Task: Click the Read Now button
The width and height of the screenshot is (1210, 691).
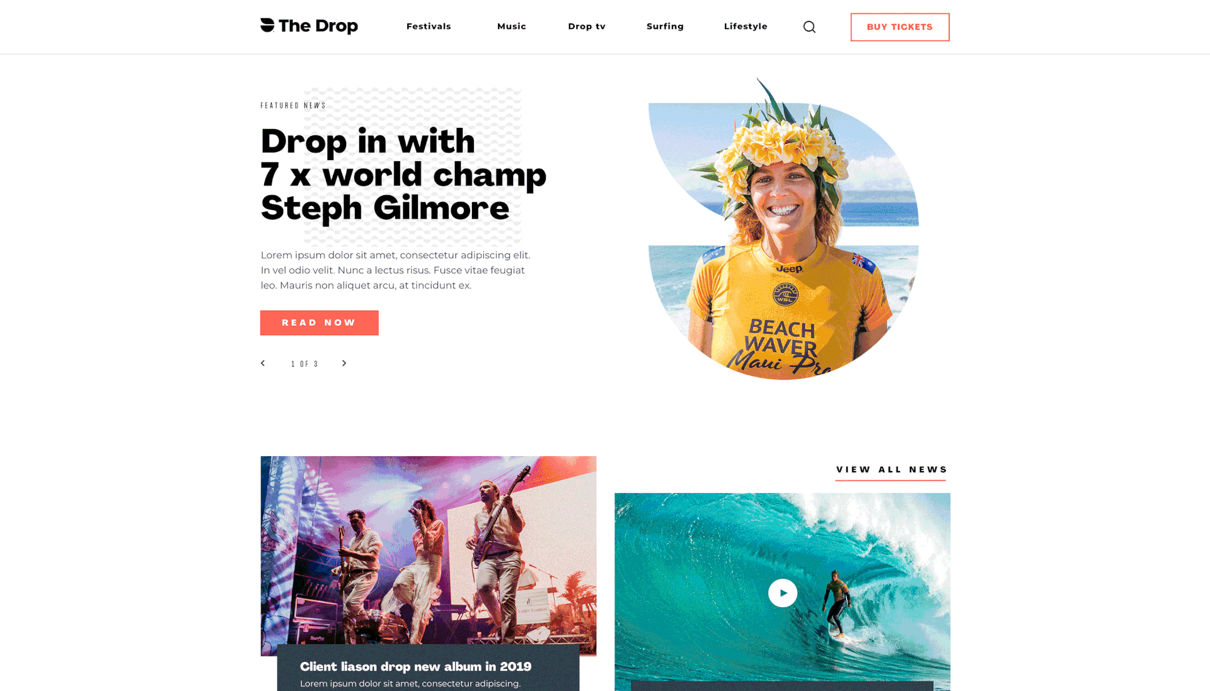Action: [x=320, y=323]
